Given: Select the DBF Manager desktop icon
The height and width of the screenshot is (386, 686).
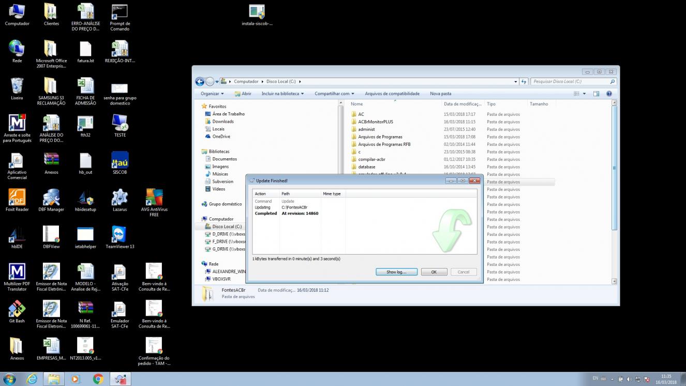Looking at the screenshot, I should pyautogui.click(x=51, y=199).
